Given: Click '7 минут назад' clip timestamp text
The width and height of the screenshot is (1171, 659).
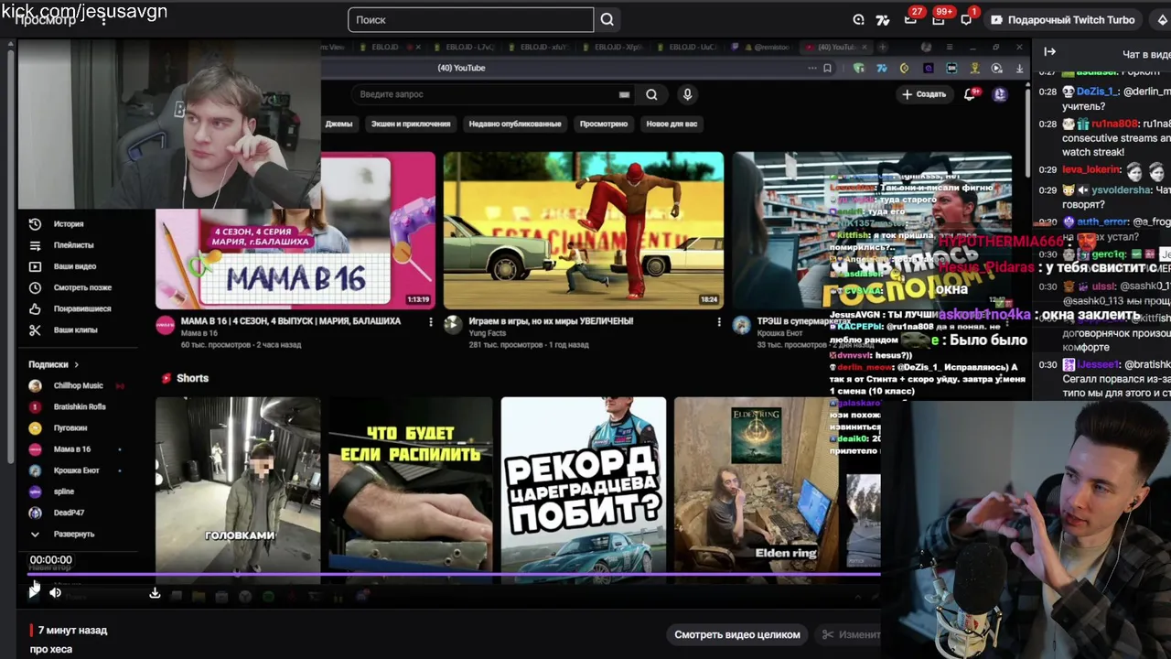Looking at the screenshot, I should (72, 630).
